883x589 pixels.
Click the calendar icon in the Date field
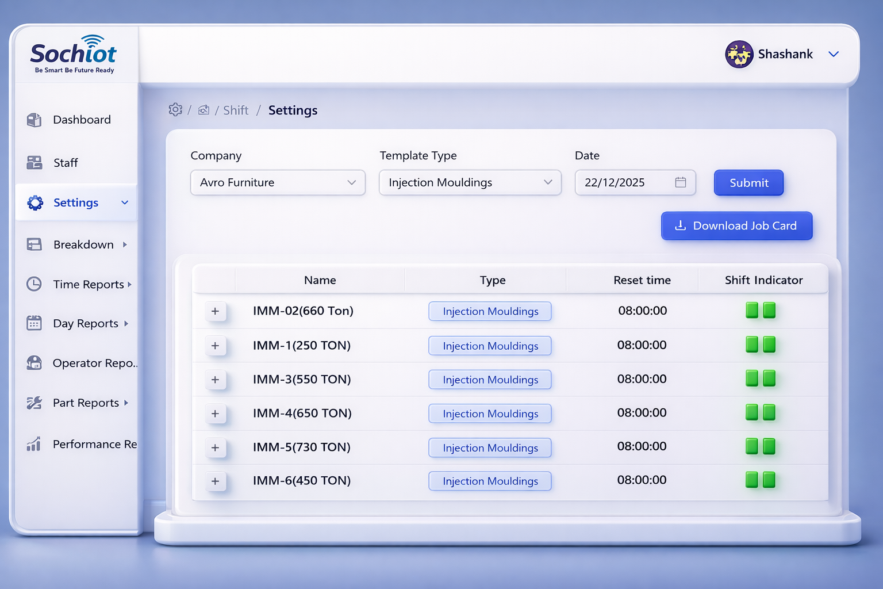click(681, 182)
